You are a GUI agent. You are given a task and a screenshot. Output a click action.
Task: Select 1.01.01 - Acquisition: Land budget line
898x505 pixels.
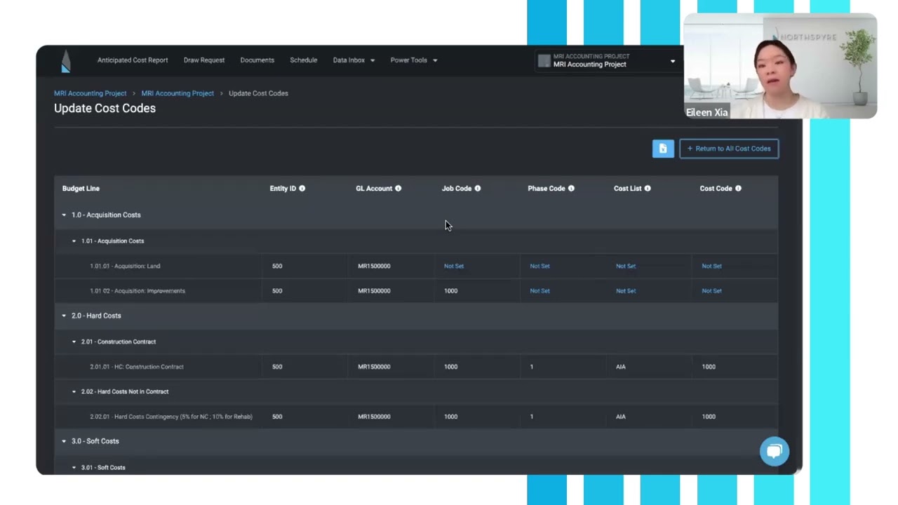(x=125, y=267)
